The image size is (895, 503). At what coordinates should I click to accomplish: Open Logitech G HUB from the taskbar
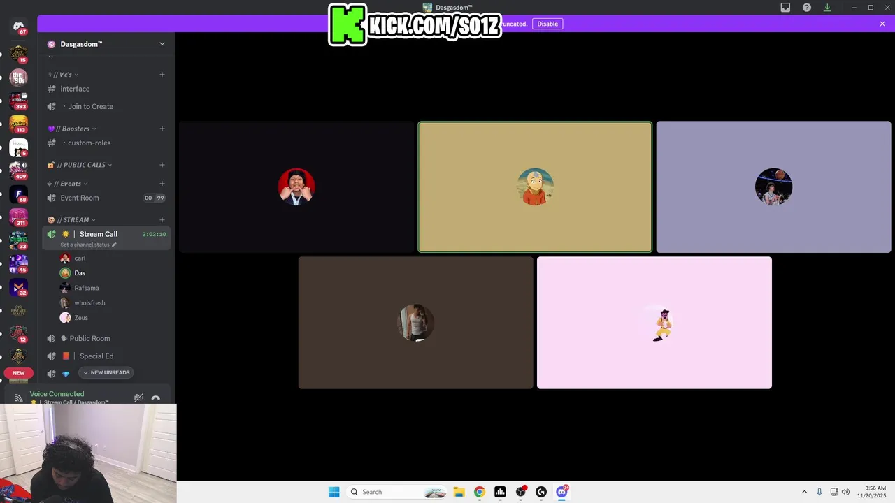(x=541, y=492)
